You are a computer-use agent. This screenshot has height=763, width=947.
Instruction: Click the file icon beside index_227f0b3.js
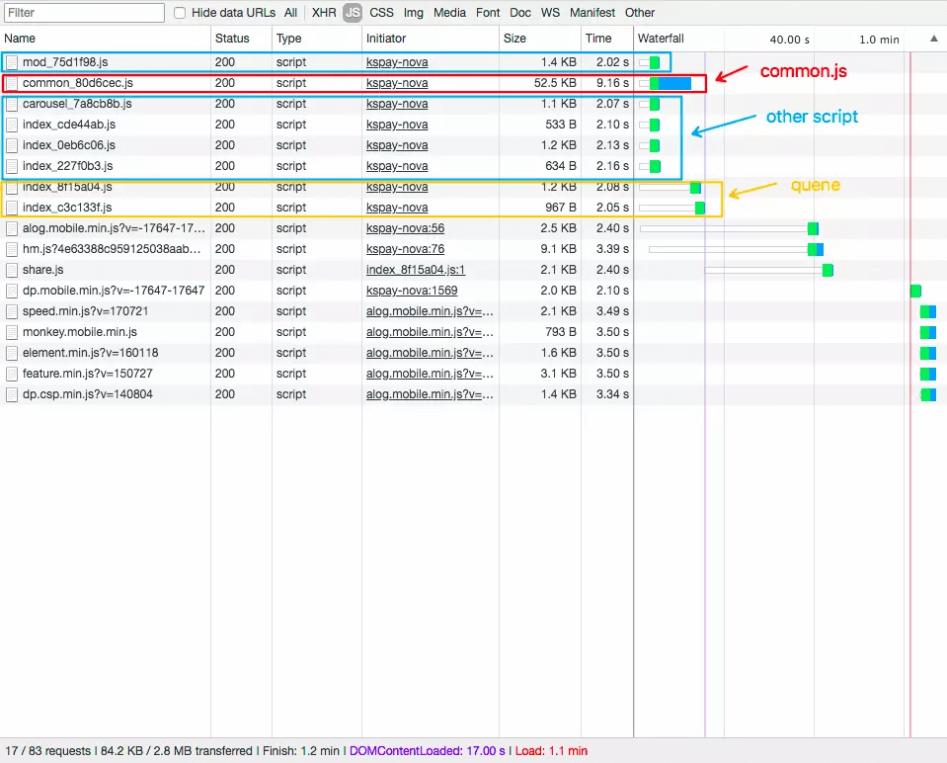[x=12, y=166]
